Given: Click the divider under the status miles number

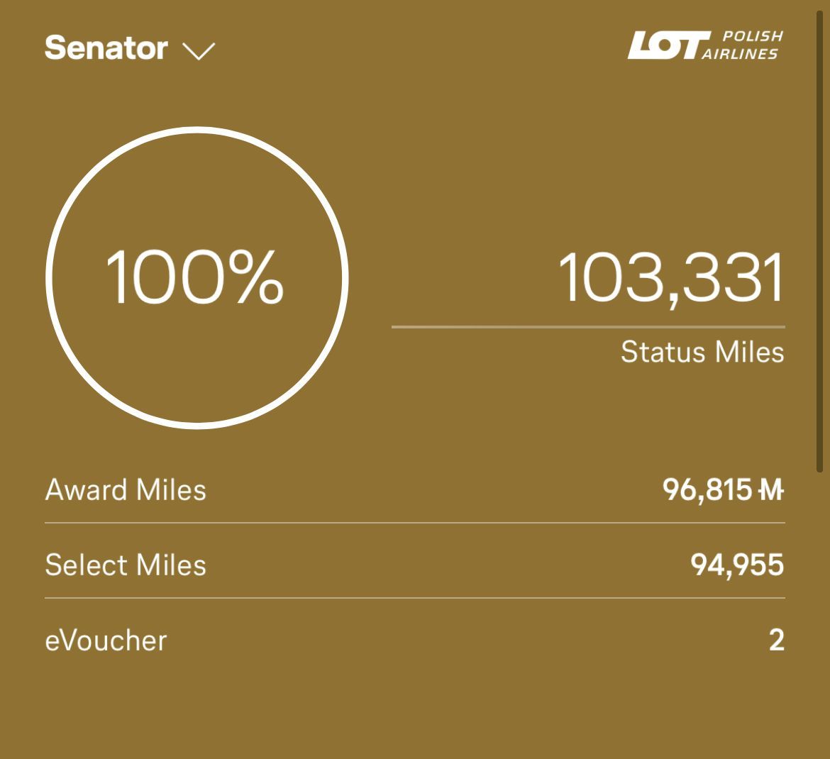Looking at the screenshot, I should point(588,327).
